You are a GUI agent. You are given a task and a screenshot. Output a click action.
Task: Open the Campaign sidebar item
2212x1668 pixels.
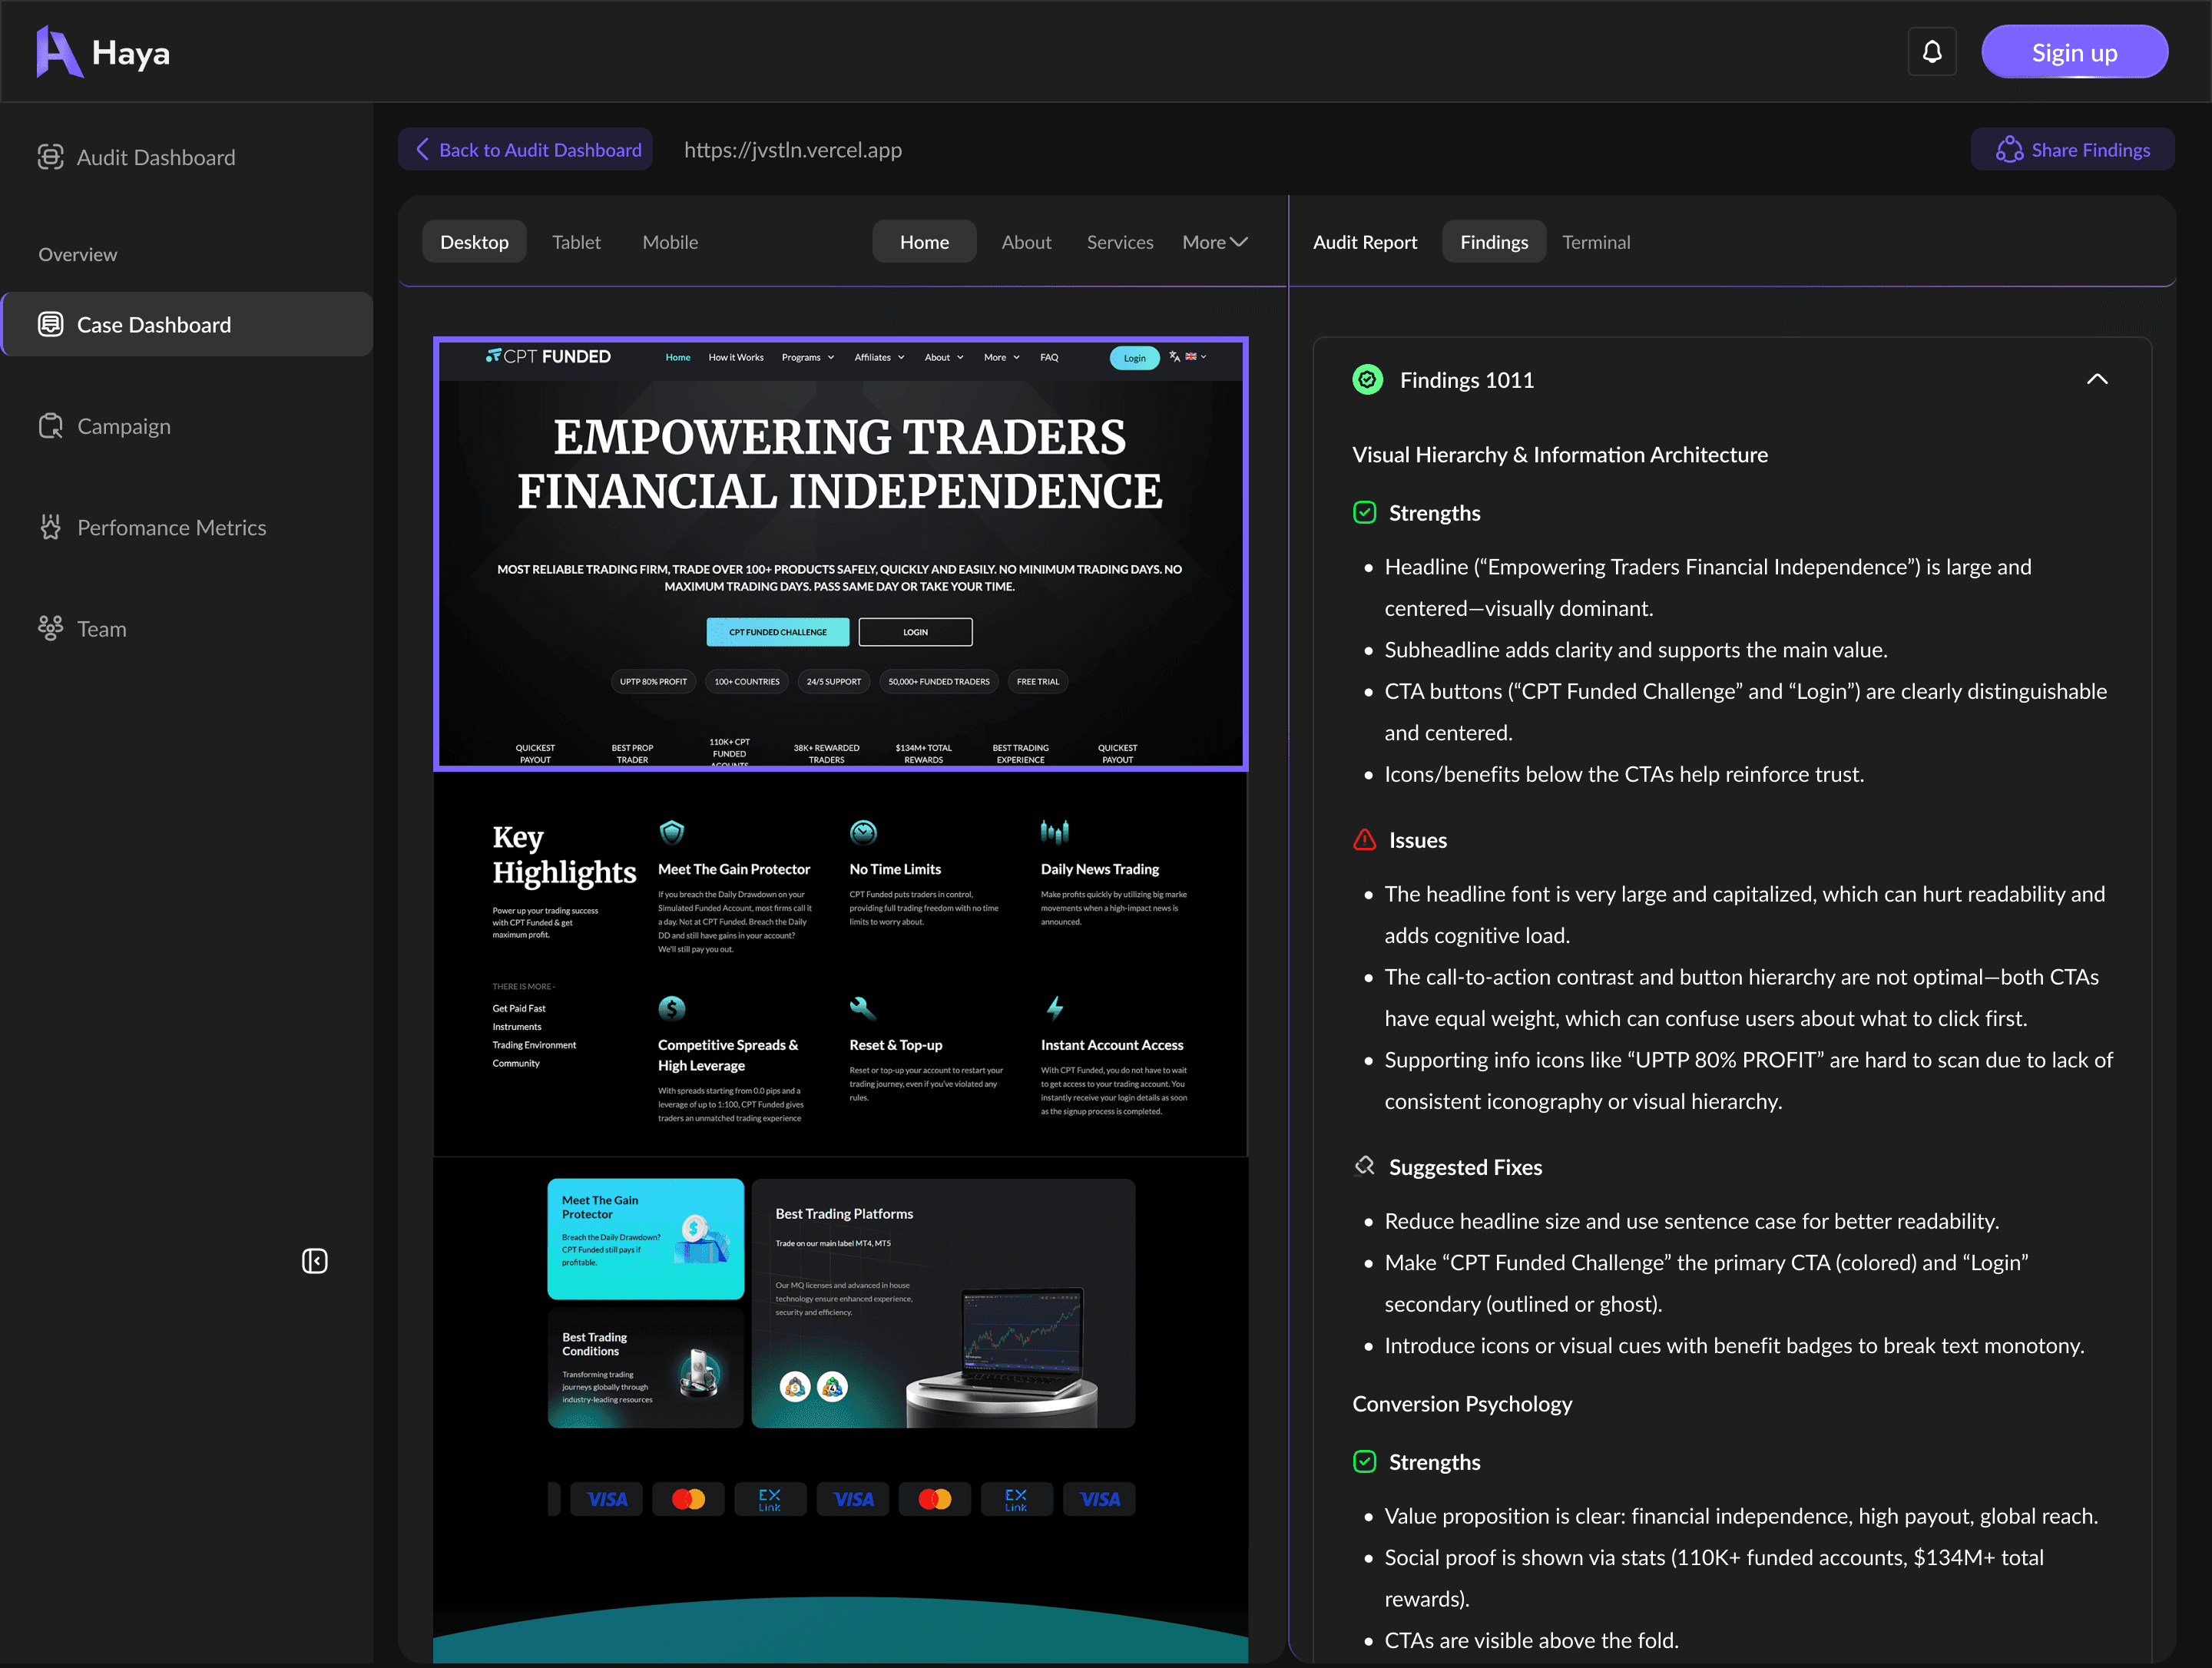click(123, 426)
